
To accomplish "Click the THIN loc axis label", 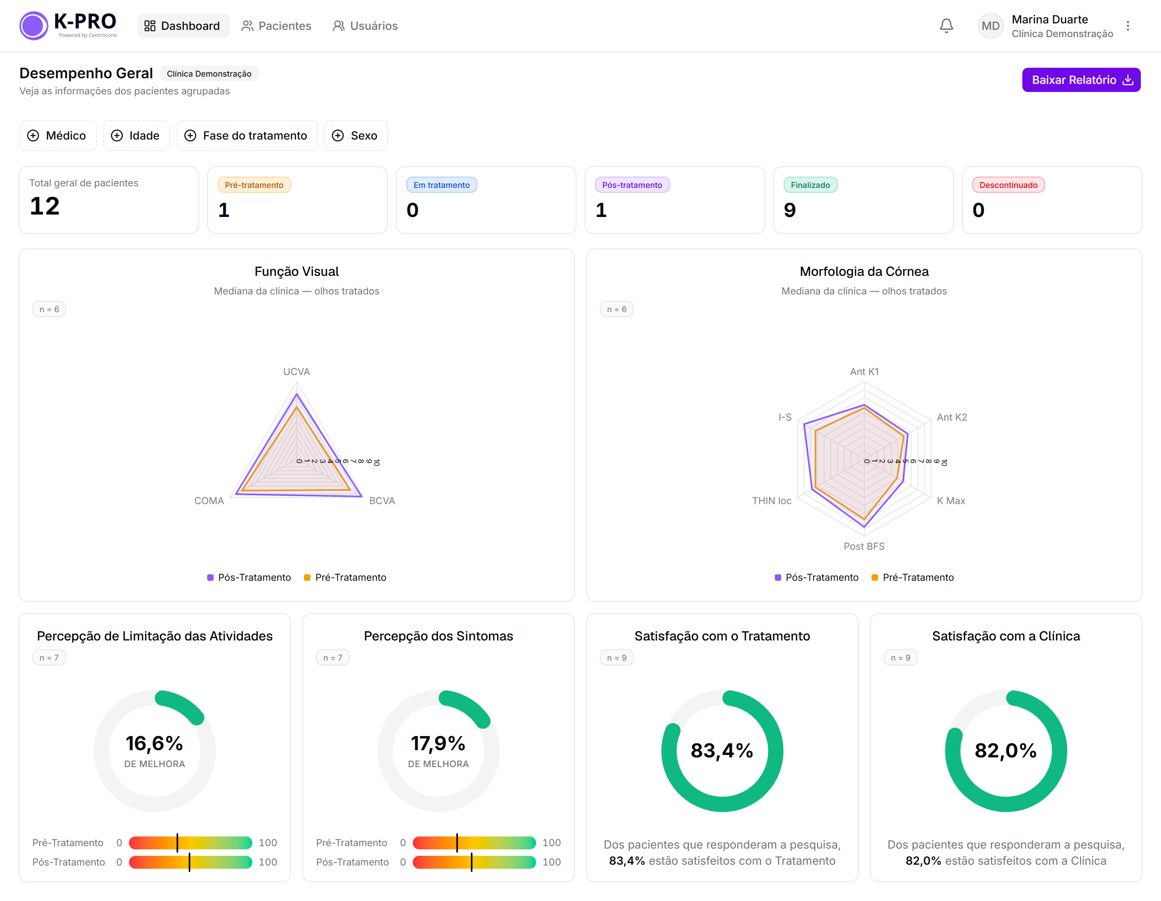I will (x=771, y=501).
